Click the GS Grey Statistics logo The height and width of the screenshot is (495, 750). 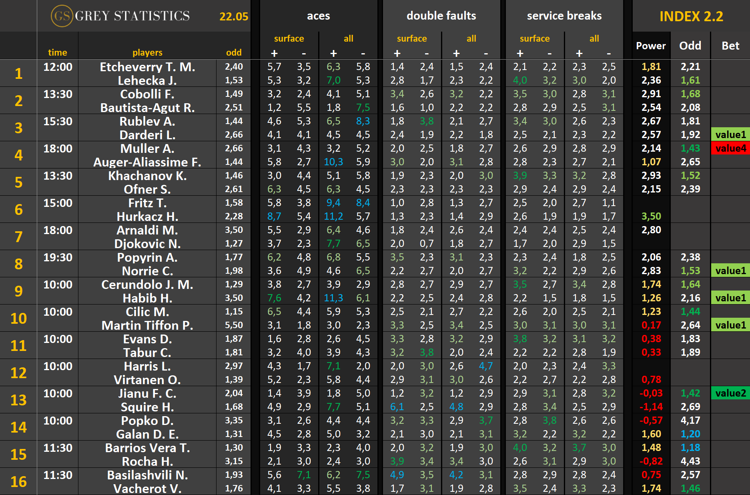click(120, 16)
